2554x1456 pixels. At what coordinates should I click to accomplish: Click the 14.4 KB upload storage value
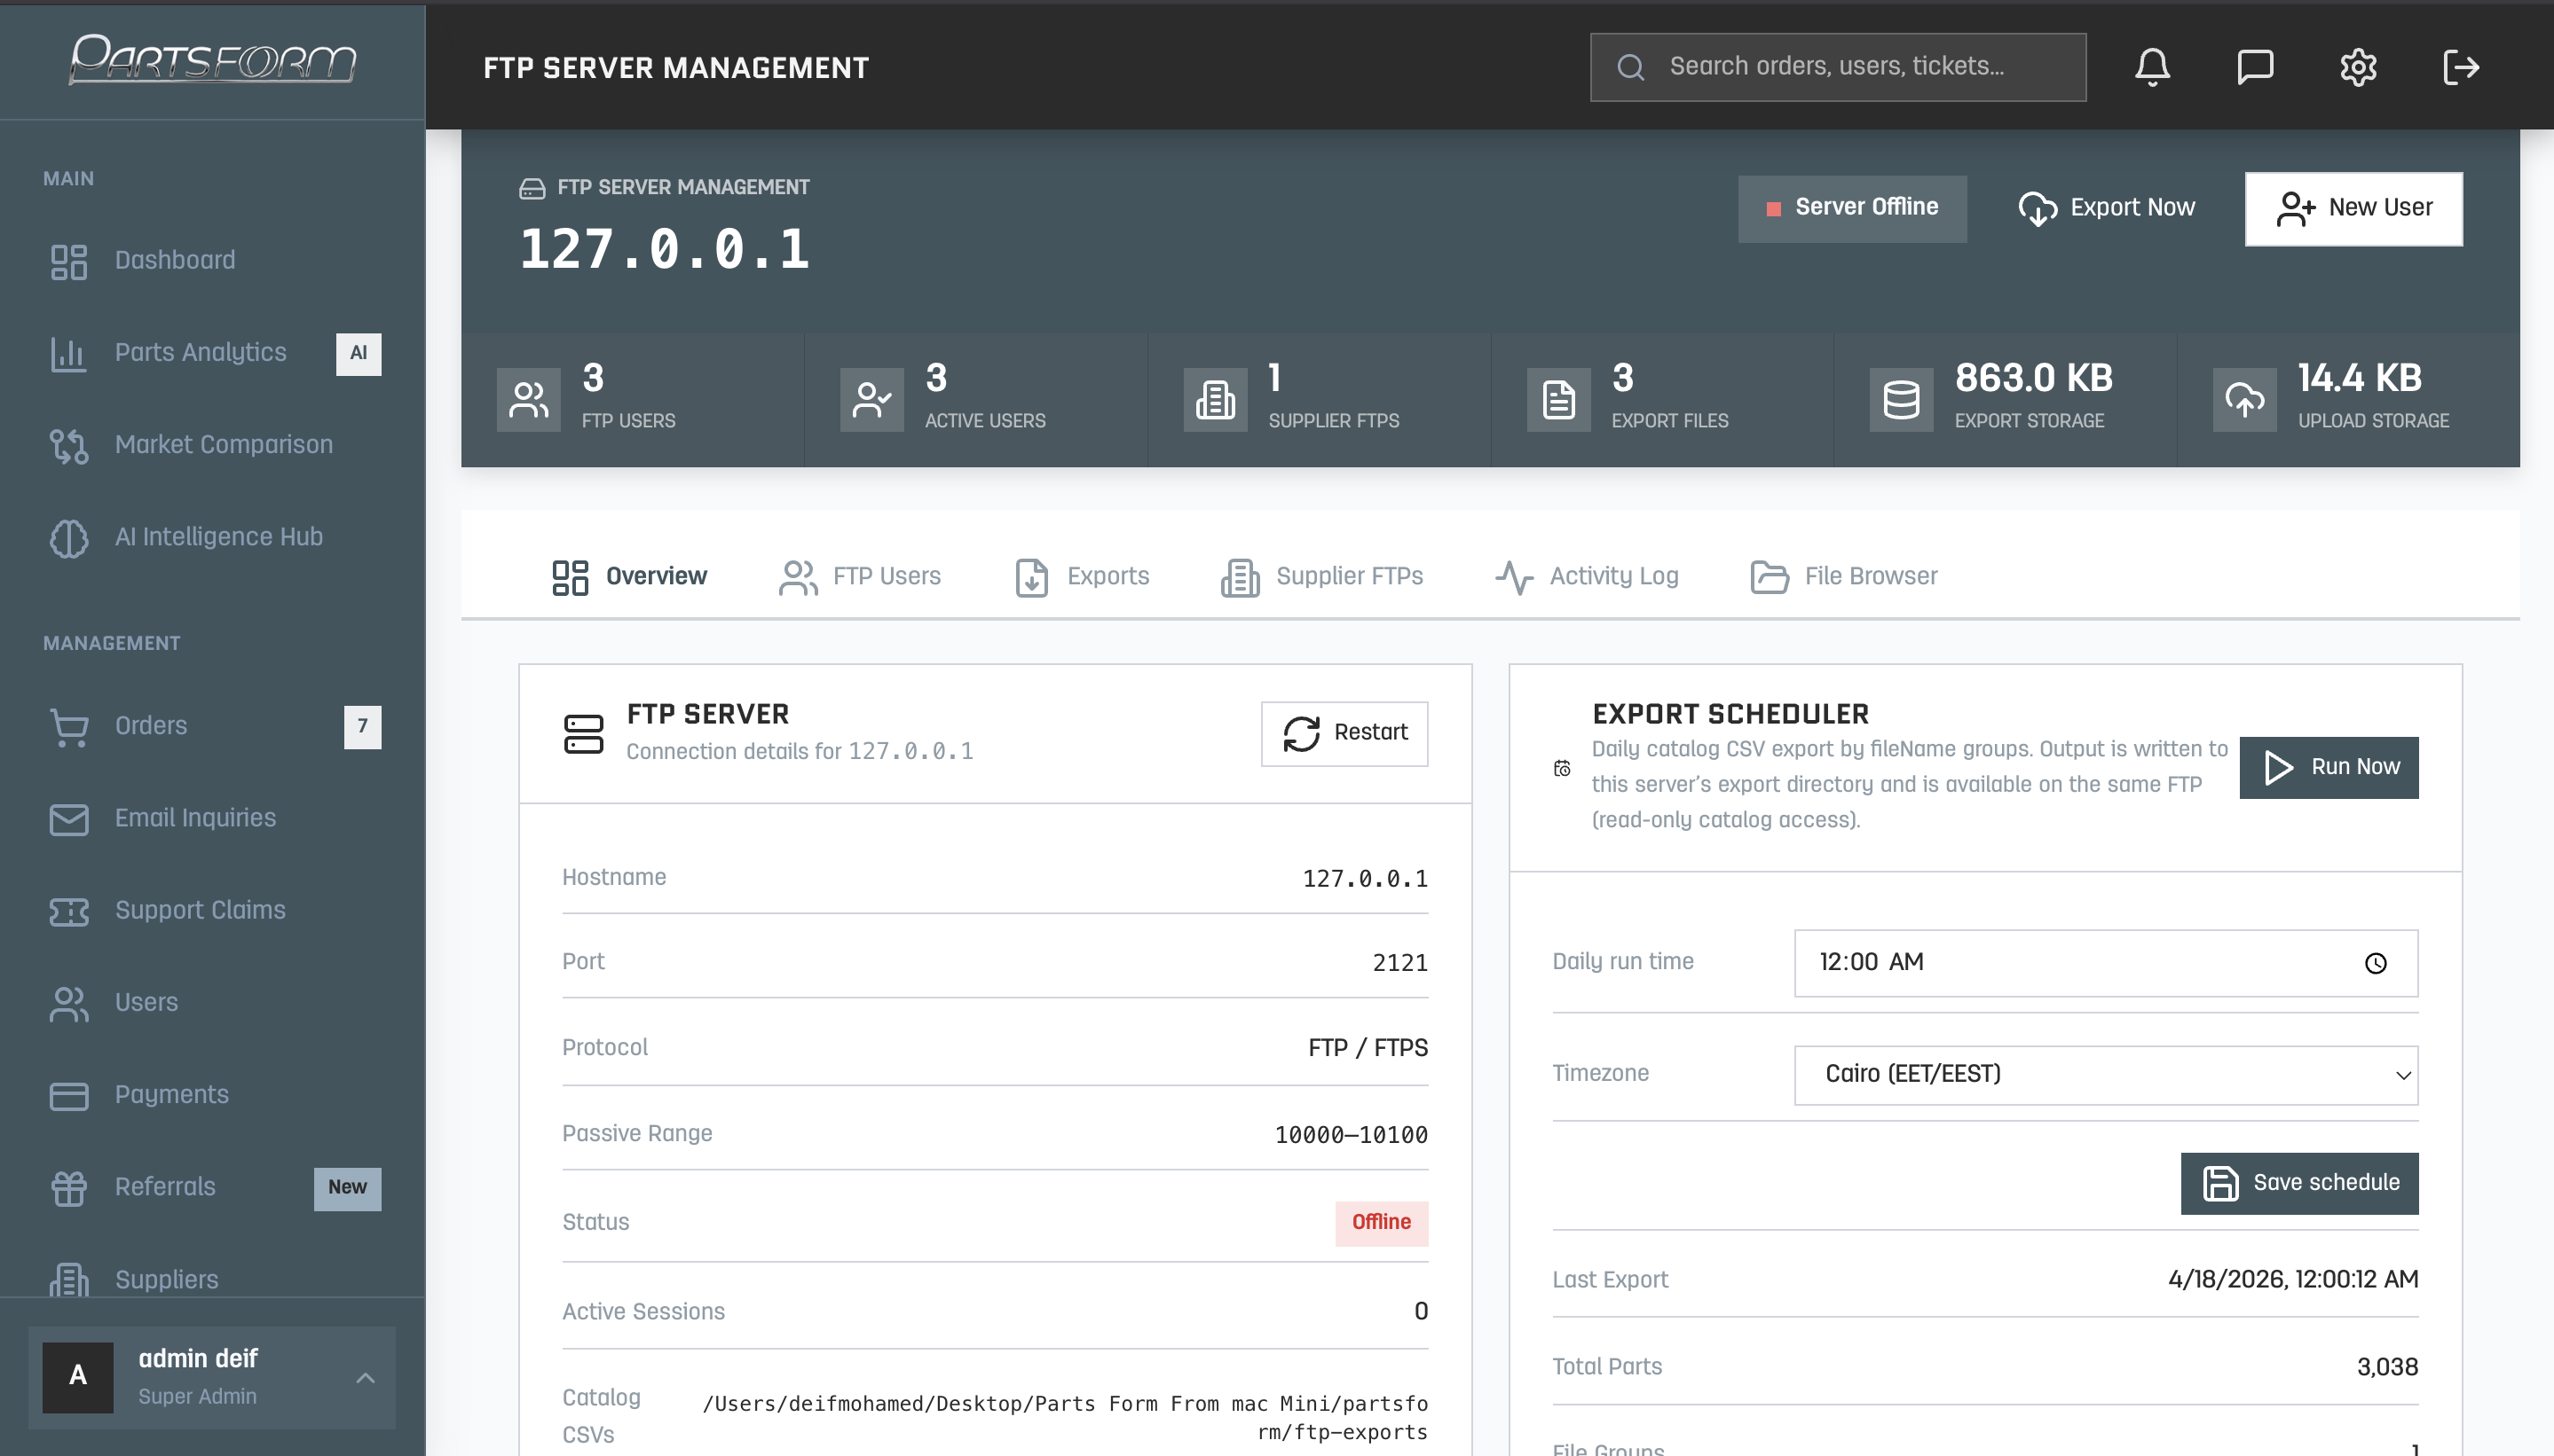pyautogui.click(x=2360, y=378)
